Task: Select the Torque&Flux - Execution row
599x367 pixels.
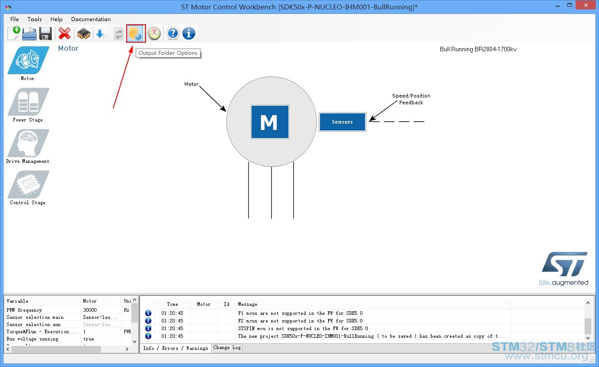Action: pos(68,331)
